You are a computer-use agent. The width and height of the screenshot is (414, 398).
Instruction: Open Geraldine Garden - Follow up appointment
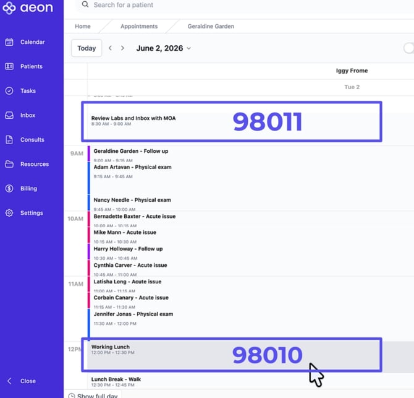tap(251, 154)
